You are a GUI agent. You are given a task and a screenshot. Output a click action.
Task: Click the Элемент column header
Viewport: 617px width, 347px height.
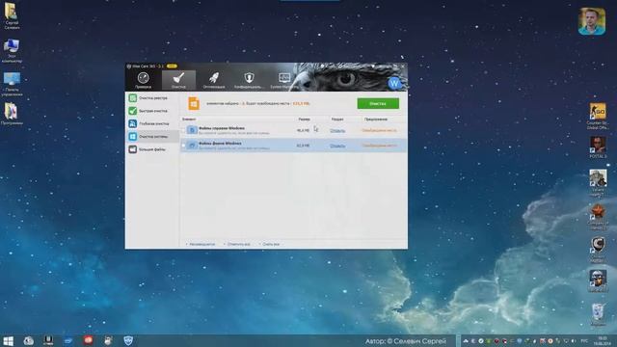click(x=189, y=120)
